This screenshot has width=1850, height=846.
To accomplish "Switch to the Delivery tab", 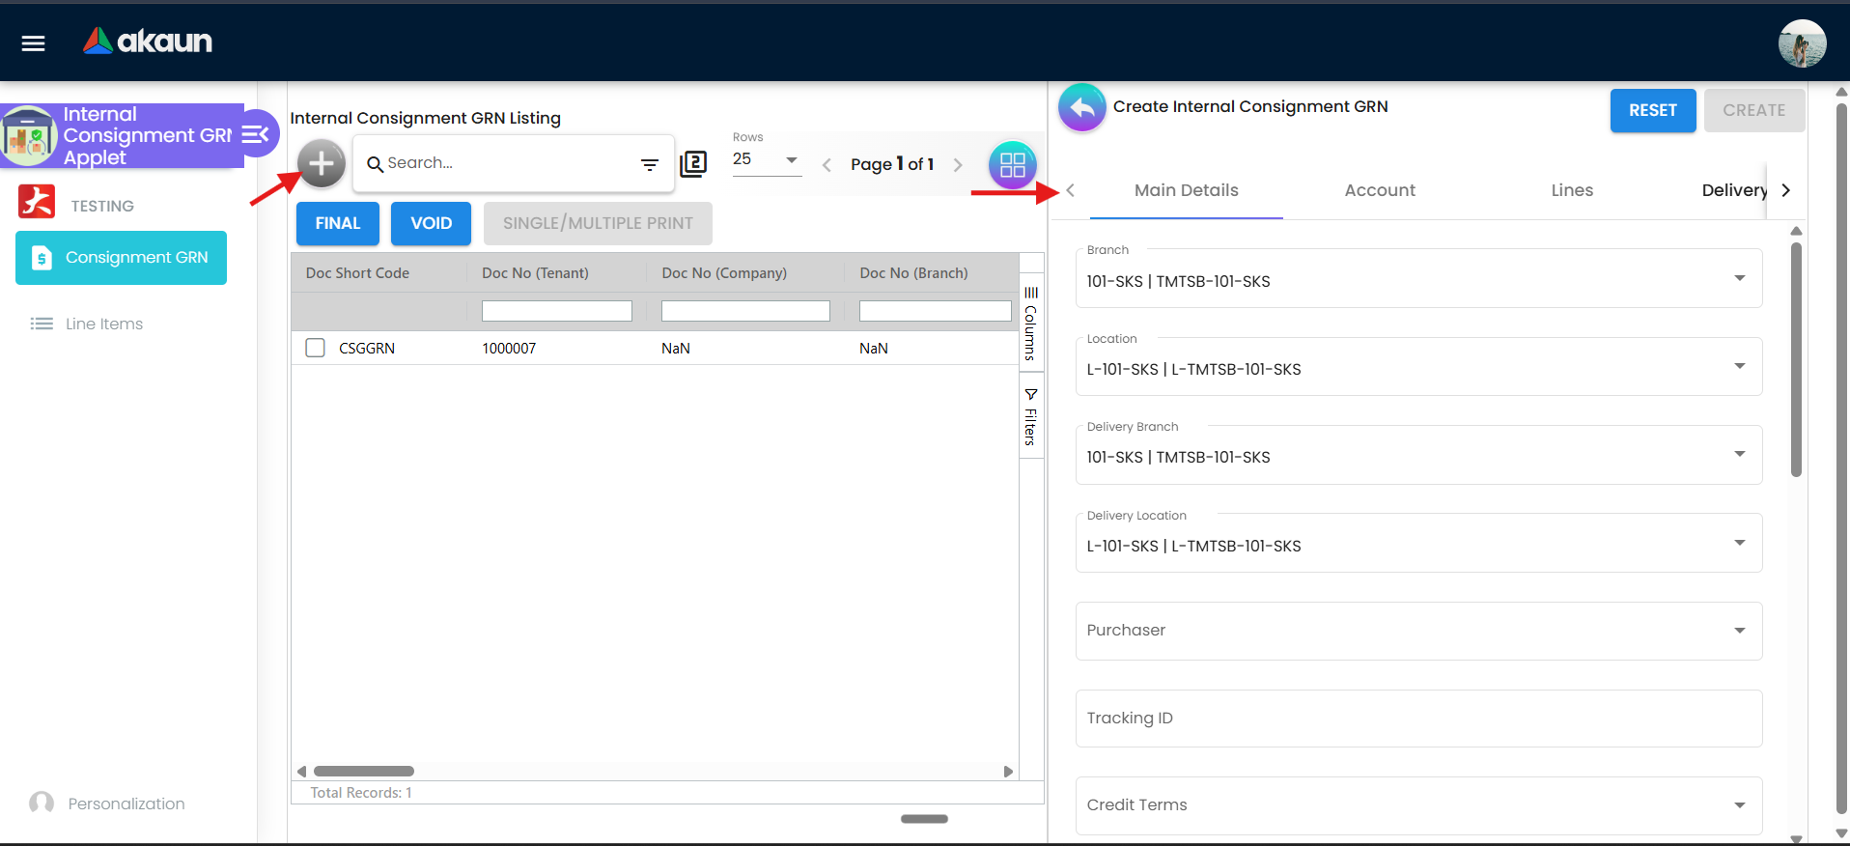I will pyautogui.click(x=1733, y=190).
